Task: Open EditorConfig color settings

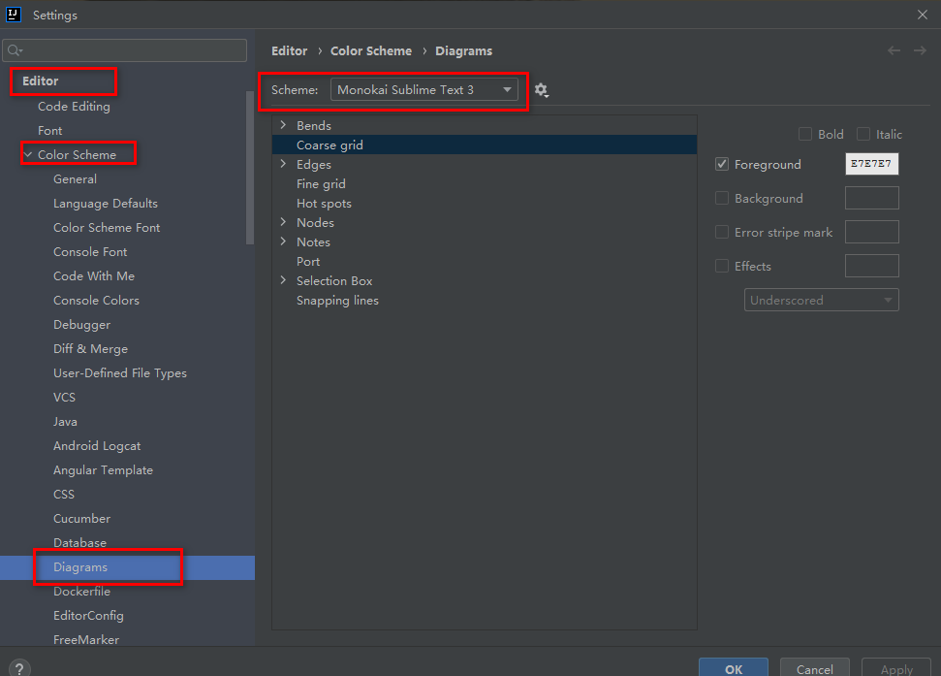Action: [x=88, y=615]
